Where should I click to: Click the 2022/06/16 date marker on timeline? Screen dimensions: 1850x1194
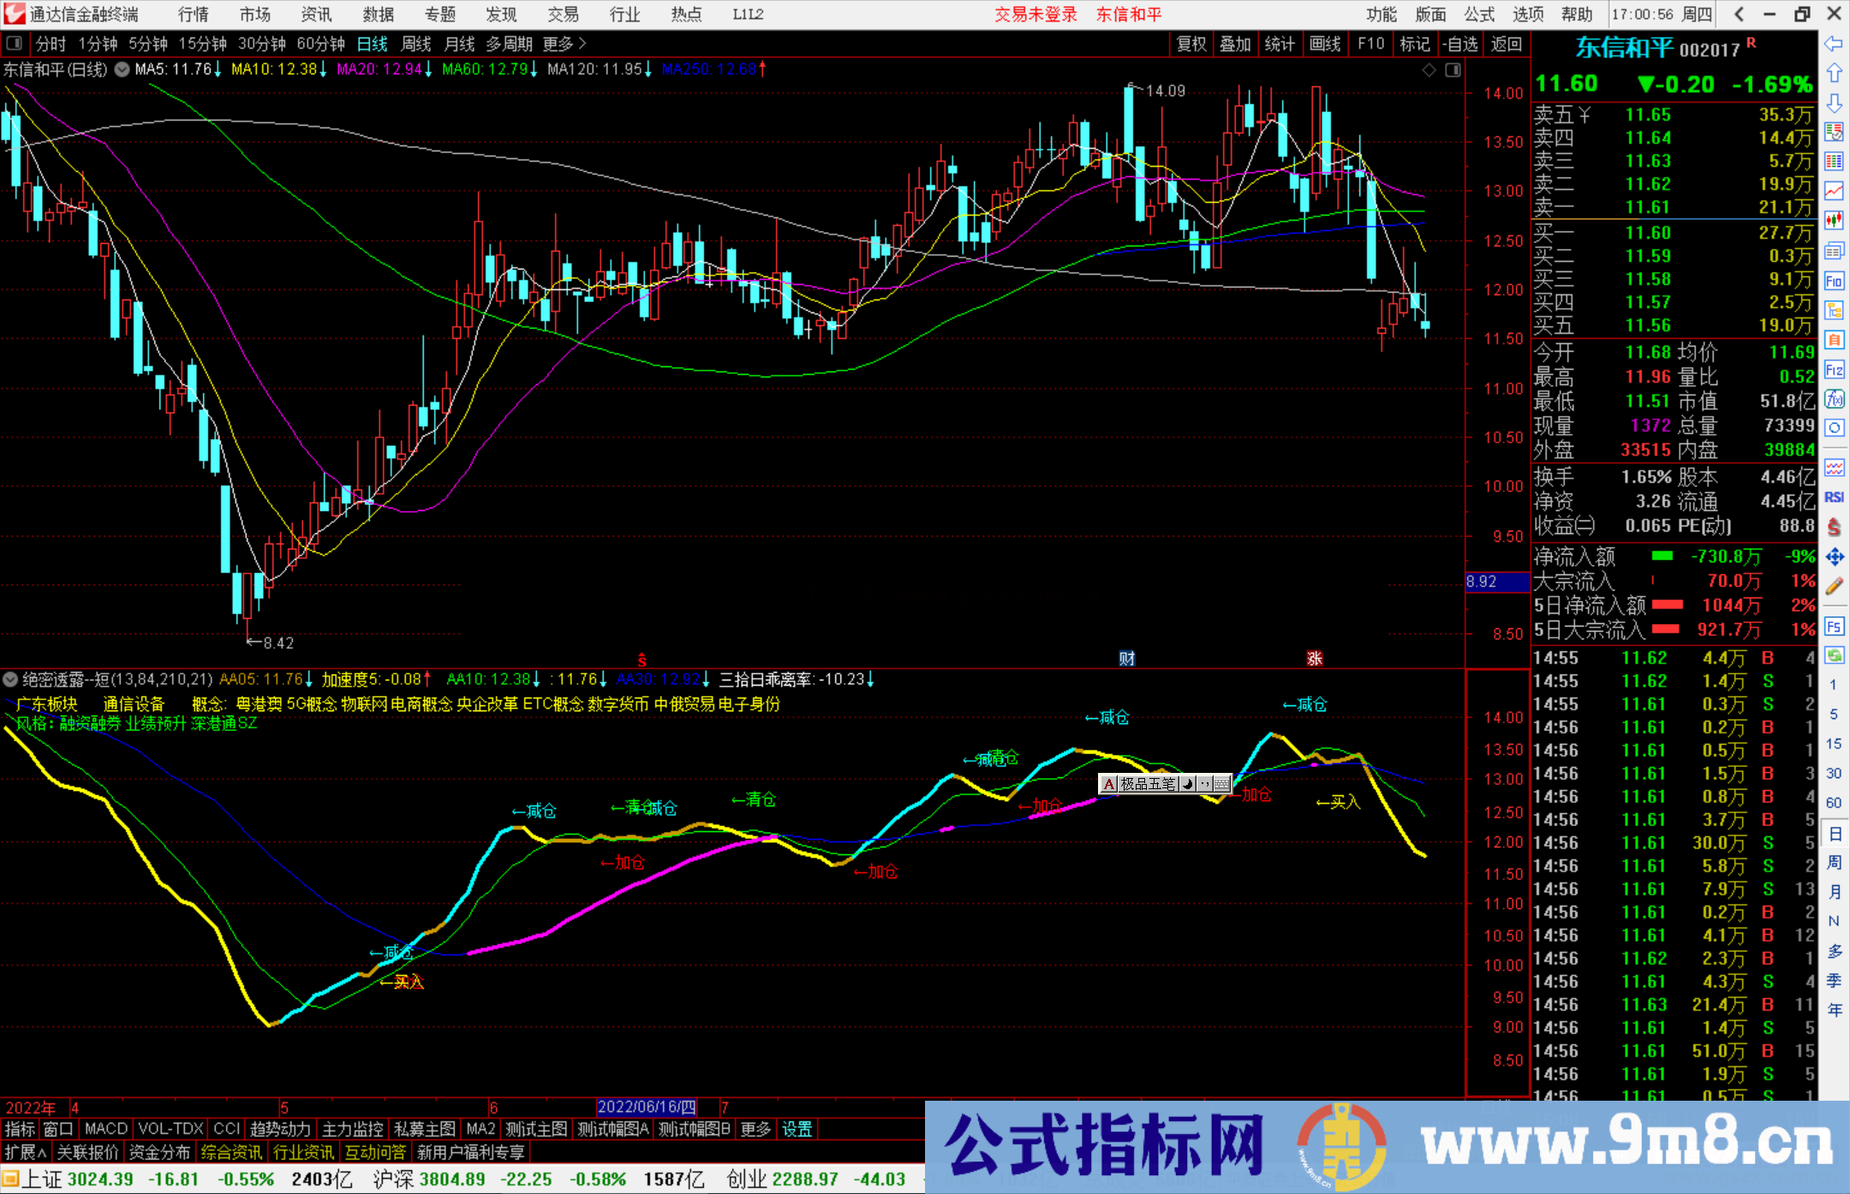tap(647, 1107)
